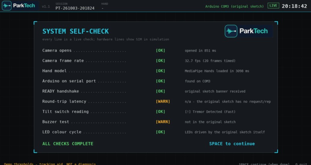Click OK status of Camera frame rate
311x165 pixels.
click(161, 61)
